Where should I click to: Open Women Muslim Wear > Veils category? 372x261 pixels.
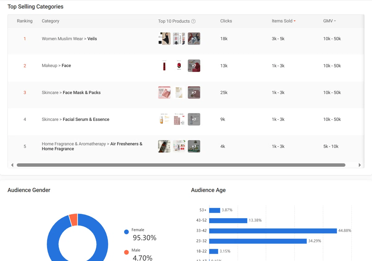click(69, 39)
